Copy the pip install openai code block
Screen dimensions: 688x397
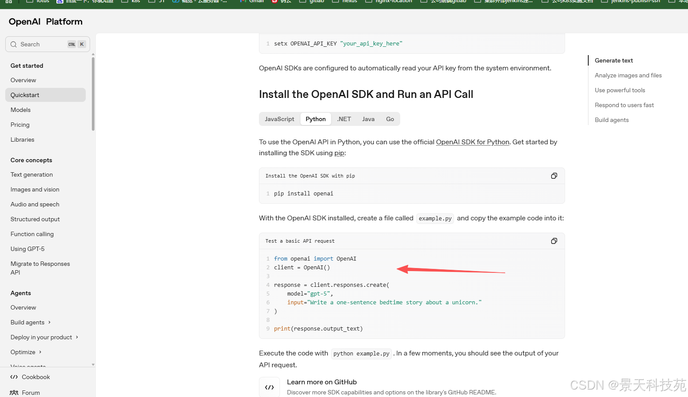coord(554,176)
